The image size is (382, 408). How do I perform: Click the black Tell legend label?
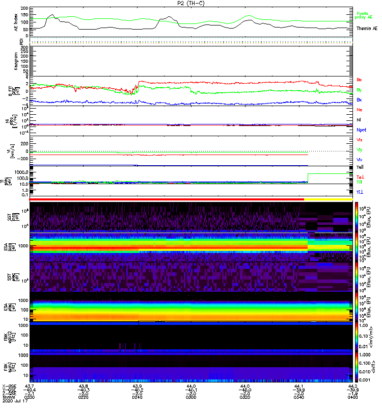[360, 167]
